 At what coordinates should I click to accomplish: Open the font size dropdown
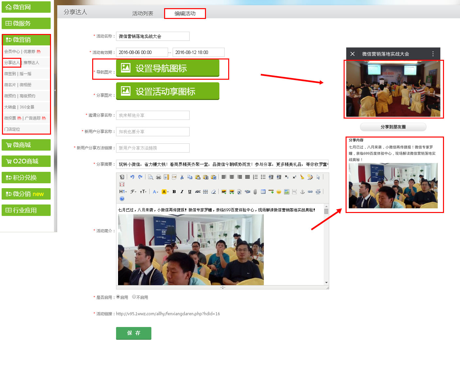click(143, 192)
